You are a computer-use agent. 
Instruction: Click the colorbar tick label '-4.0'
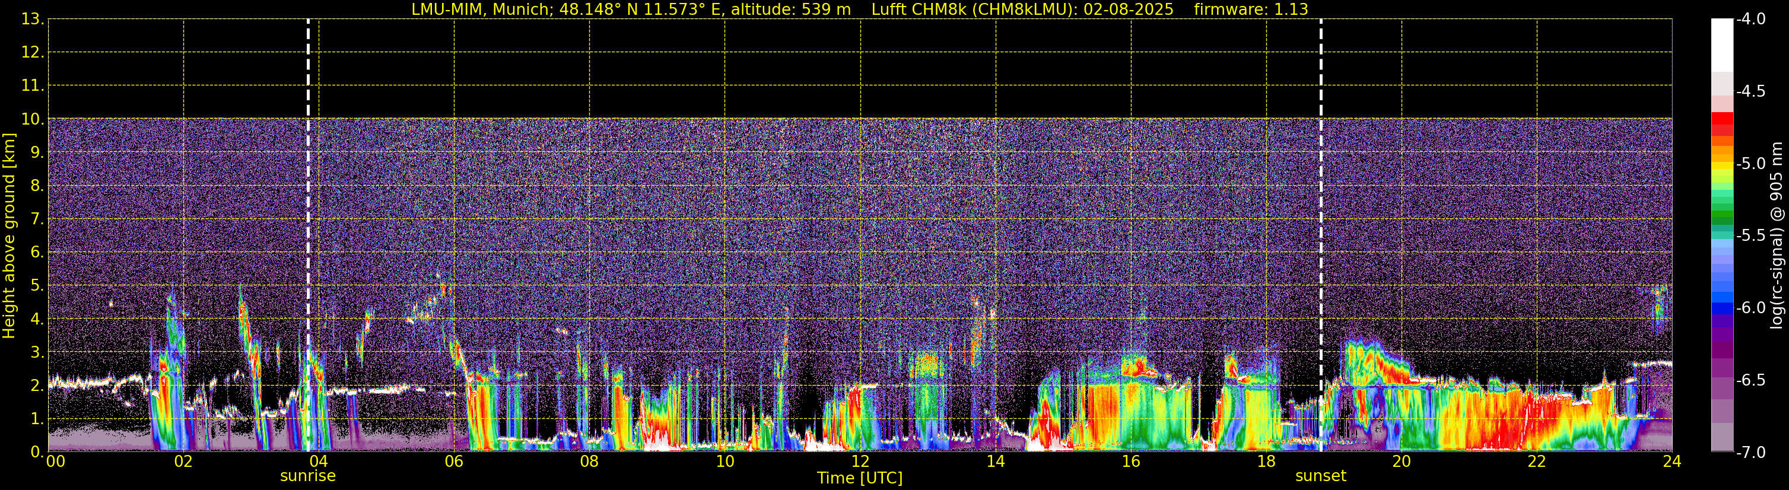click(1751, 19)
